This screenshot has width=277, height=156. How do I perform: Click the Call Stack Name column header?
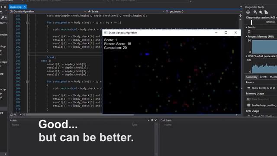coord(168,125)
